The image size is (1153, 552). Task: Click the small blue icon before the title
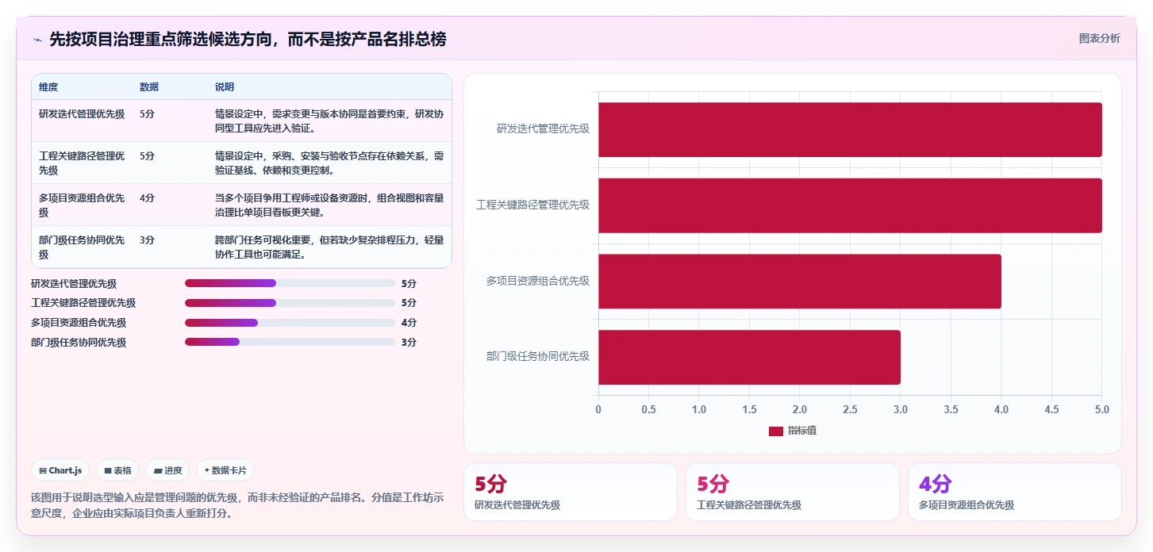[x=37, y=39]
